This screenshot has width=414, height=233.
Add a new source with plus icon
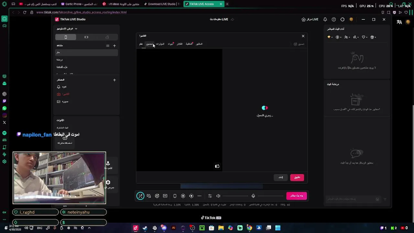pos(114,80)
